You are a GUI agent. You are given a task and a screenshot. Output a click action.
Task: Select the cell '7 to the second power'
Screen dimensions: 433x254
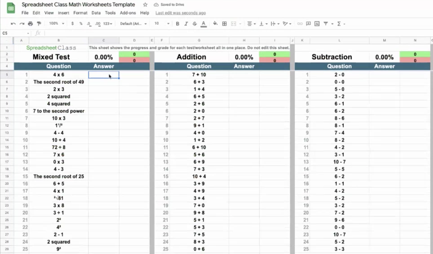(x=59, y=111)
